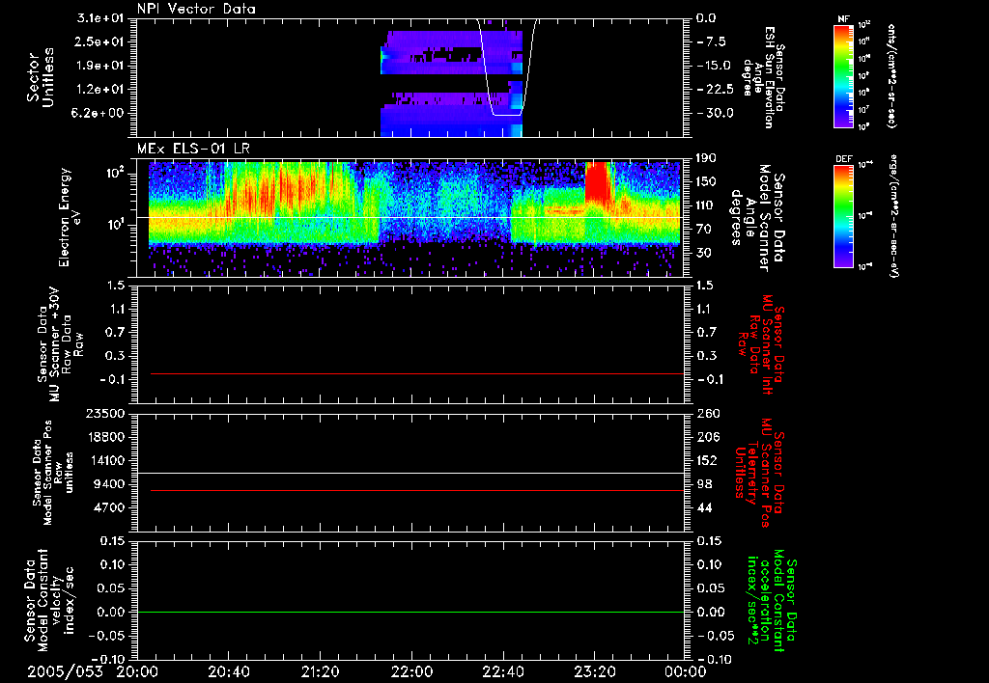Click the red MU scanner raw data line
The height and width of the screenshot is (683, 989).
click(x=417, y=373)
